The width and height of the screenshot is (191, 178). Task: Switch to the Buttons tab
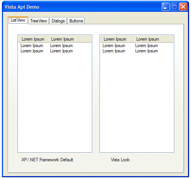pos(76,21)
